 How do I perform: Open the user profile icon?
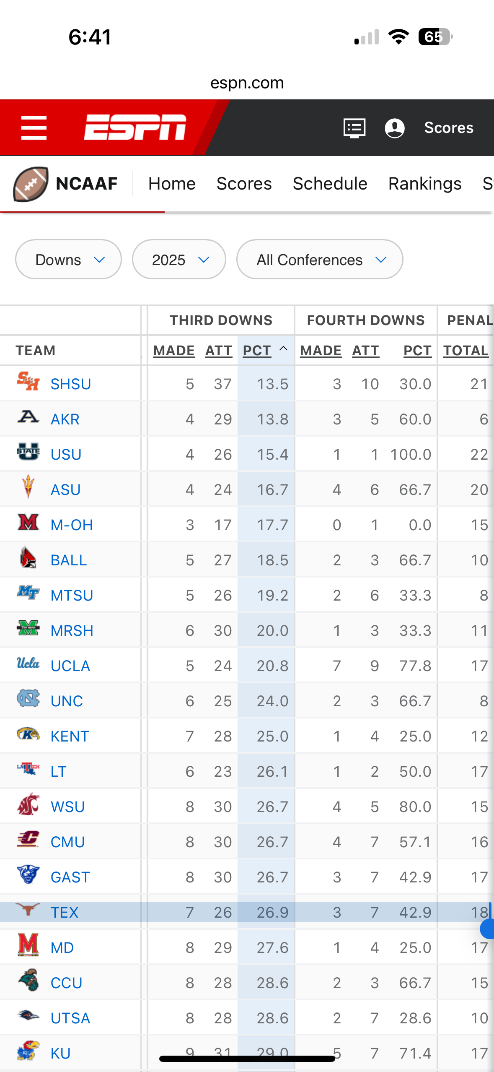pyautogui.click(x=395, y=128)
